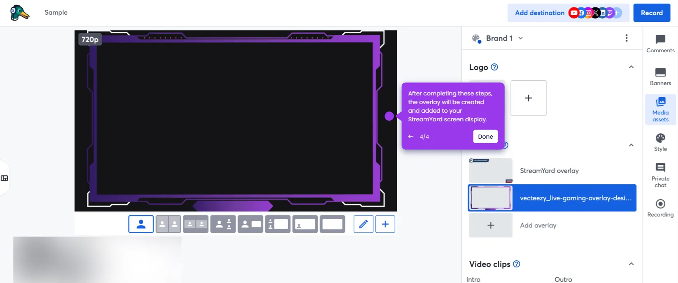Add a new logo with plus tile
This screenshot has width=678, height=283.
click(529, 98)
